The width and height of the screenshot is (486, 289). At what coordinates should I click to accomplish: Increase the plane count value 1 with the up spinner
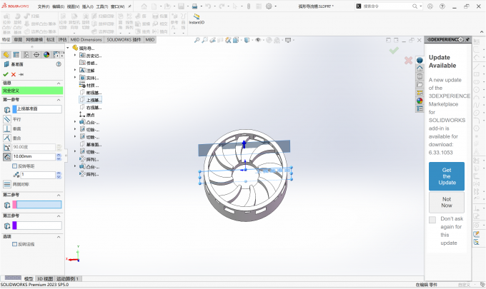pyautogui.click(x=59, y=173)
